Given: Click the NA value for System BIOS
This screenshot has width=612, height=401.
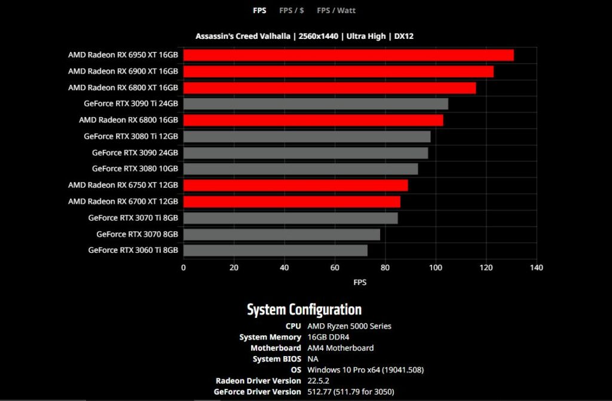Looking at the screenshot, I should click(313, 359).
